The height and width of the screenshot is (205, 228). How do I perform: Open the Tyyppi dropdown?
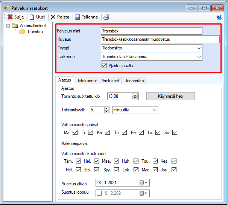199,48
